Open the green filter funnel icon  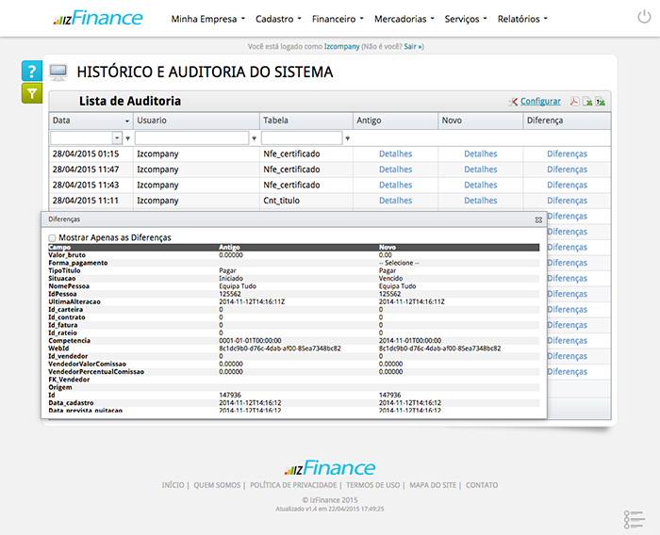tap(32, 93)
